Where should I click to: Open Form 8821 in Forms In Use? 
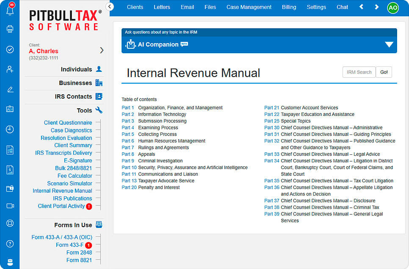pos(79,260)
